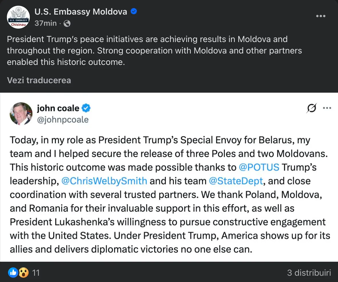Screen dimensions: 338x282
Task: Expand the embedded tweet's more options
Action: (327, 108)
